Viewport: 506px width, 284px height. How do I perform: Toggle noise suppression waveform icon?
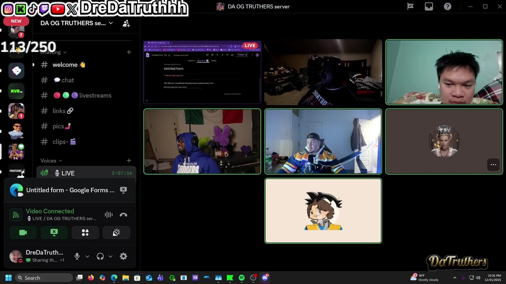coord(108,215)
